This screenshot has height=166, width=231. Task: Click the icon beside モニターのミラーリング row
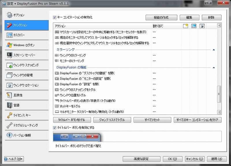[x=57, y=61]
